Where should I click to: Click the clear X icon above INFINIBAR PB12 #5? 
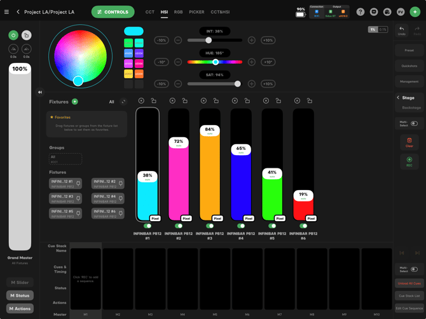coord(266,101)
